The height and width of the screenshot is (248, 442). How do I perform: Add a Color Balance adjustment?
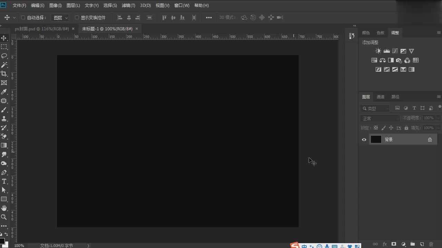pos(383,60)
